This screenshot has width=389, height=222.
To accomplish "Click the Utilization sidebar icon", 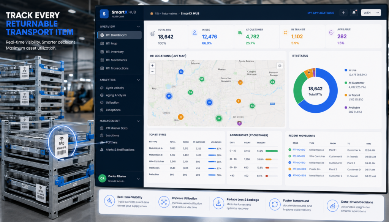I will 102,102.
